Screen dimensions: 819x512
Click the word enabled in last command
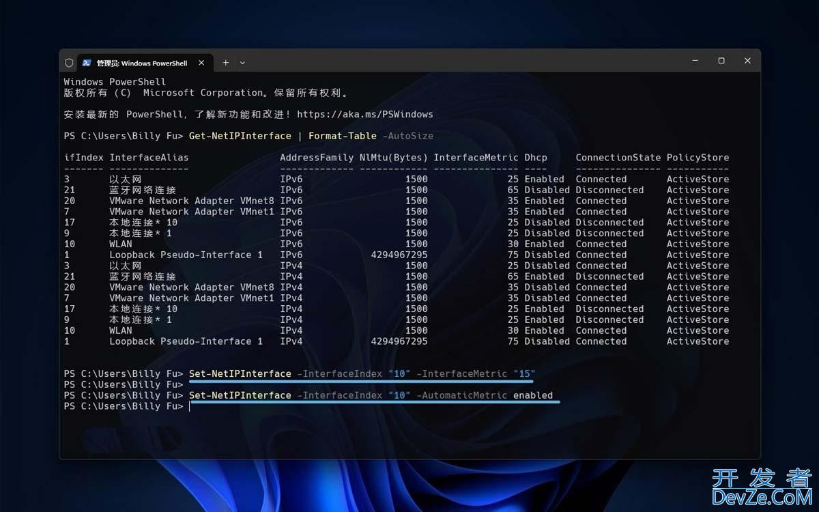533,395
